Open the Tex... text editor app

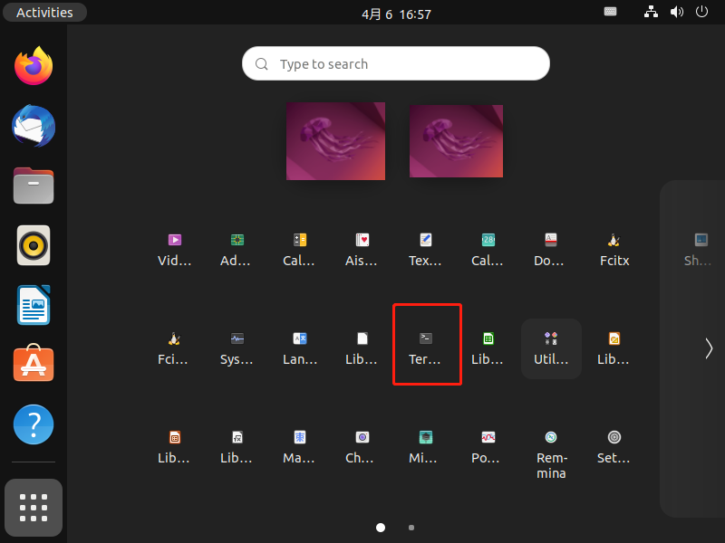pyautogui.click(x=425, y=240)
